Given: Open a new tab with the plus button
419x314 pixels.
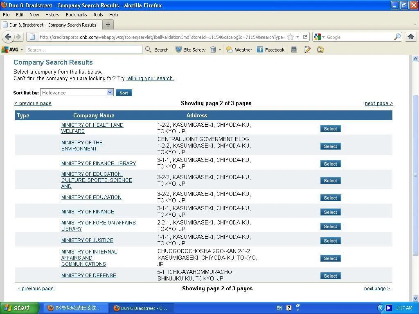Looking at the screenshot, I should point(108,25).
